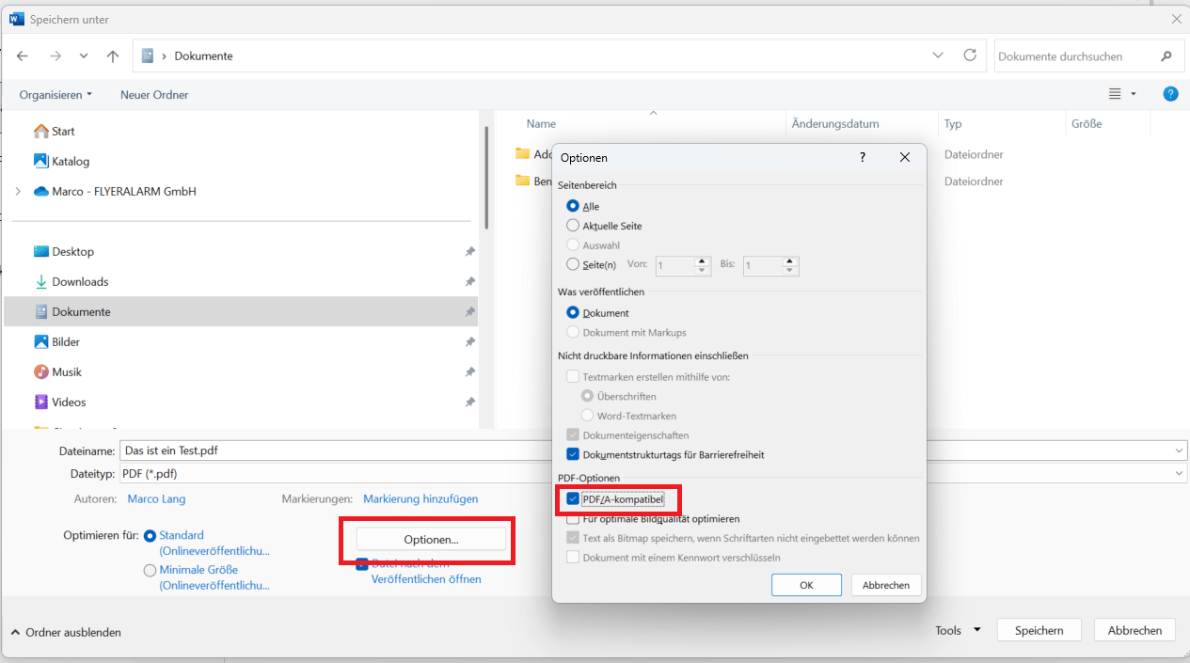Toggle Dokumentstrukturtags für Barrierefreiheit checkbox

point(573,455)
